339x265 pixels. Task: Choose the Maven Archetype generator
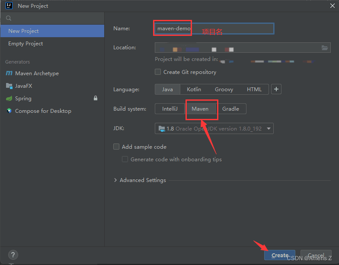[x=52, y=73]
